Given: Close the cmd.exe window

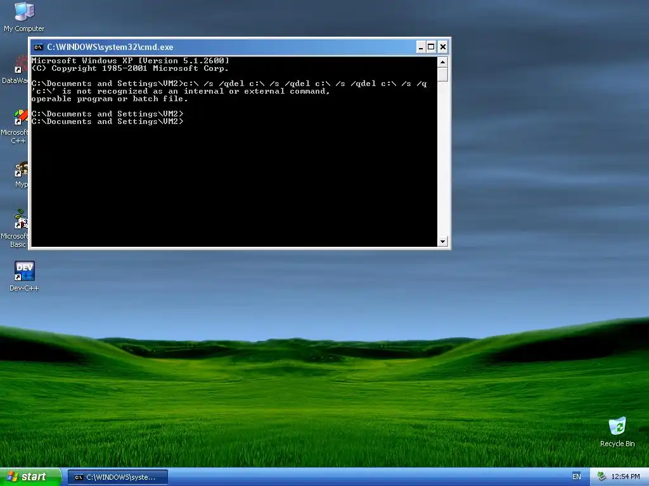Looking at the screenshot, I should click(442, 47).
